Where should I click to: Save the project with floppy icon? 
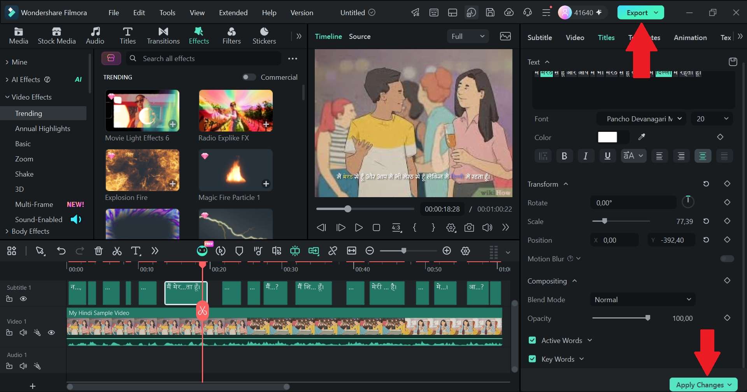[x=490, y=12]
